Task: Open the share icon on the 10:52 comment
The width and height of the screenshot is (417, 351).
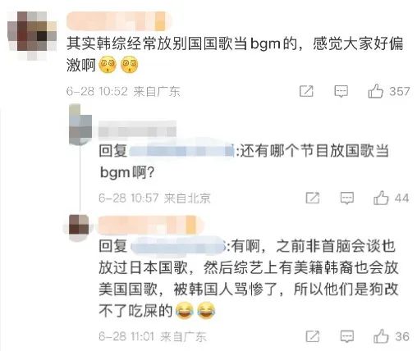Action: click(306, 91)
